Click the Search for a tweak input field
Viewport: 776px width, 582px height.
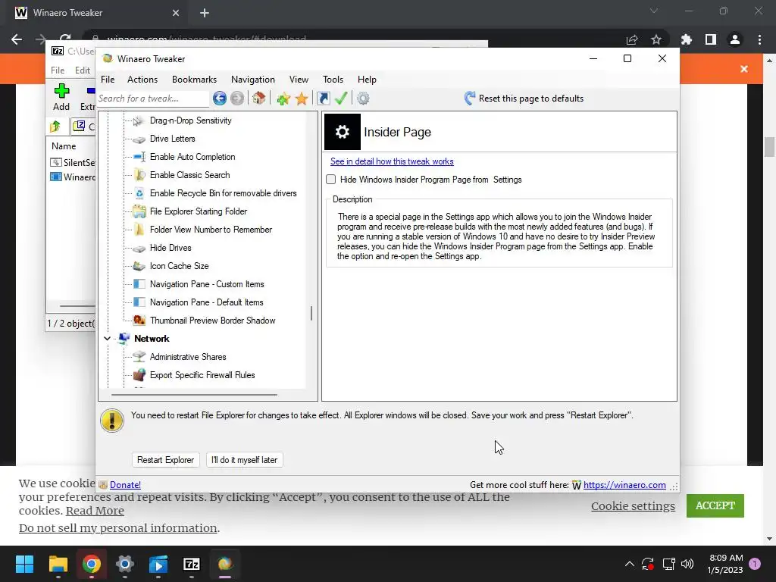point(153,99)
